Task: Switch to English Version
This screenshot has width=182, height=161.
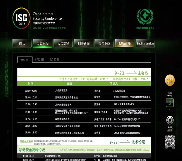Action: (145, 43)
